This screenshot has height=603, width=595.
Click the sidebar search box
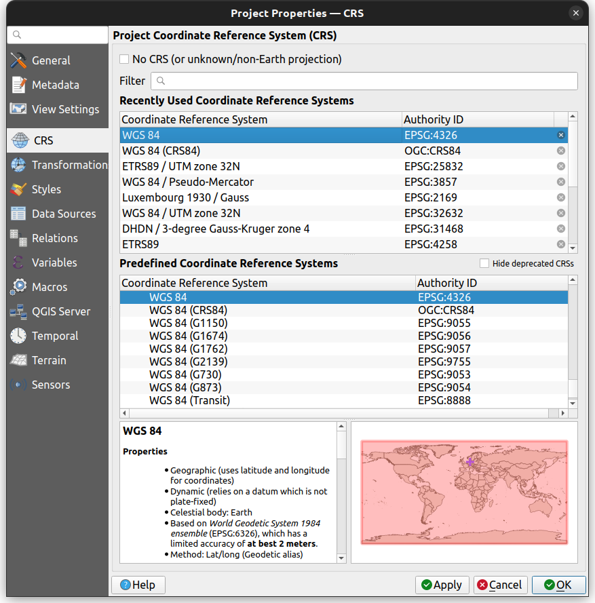point(57,35)
